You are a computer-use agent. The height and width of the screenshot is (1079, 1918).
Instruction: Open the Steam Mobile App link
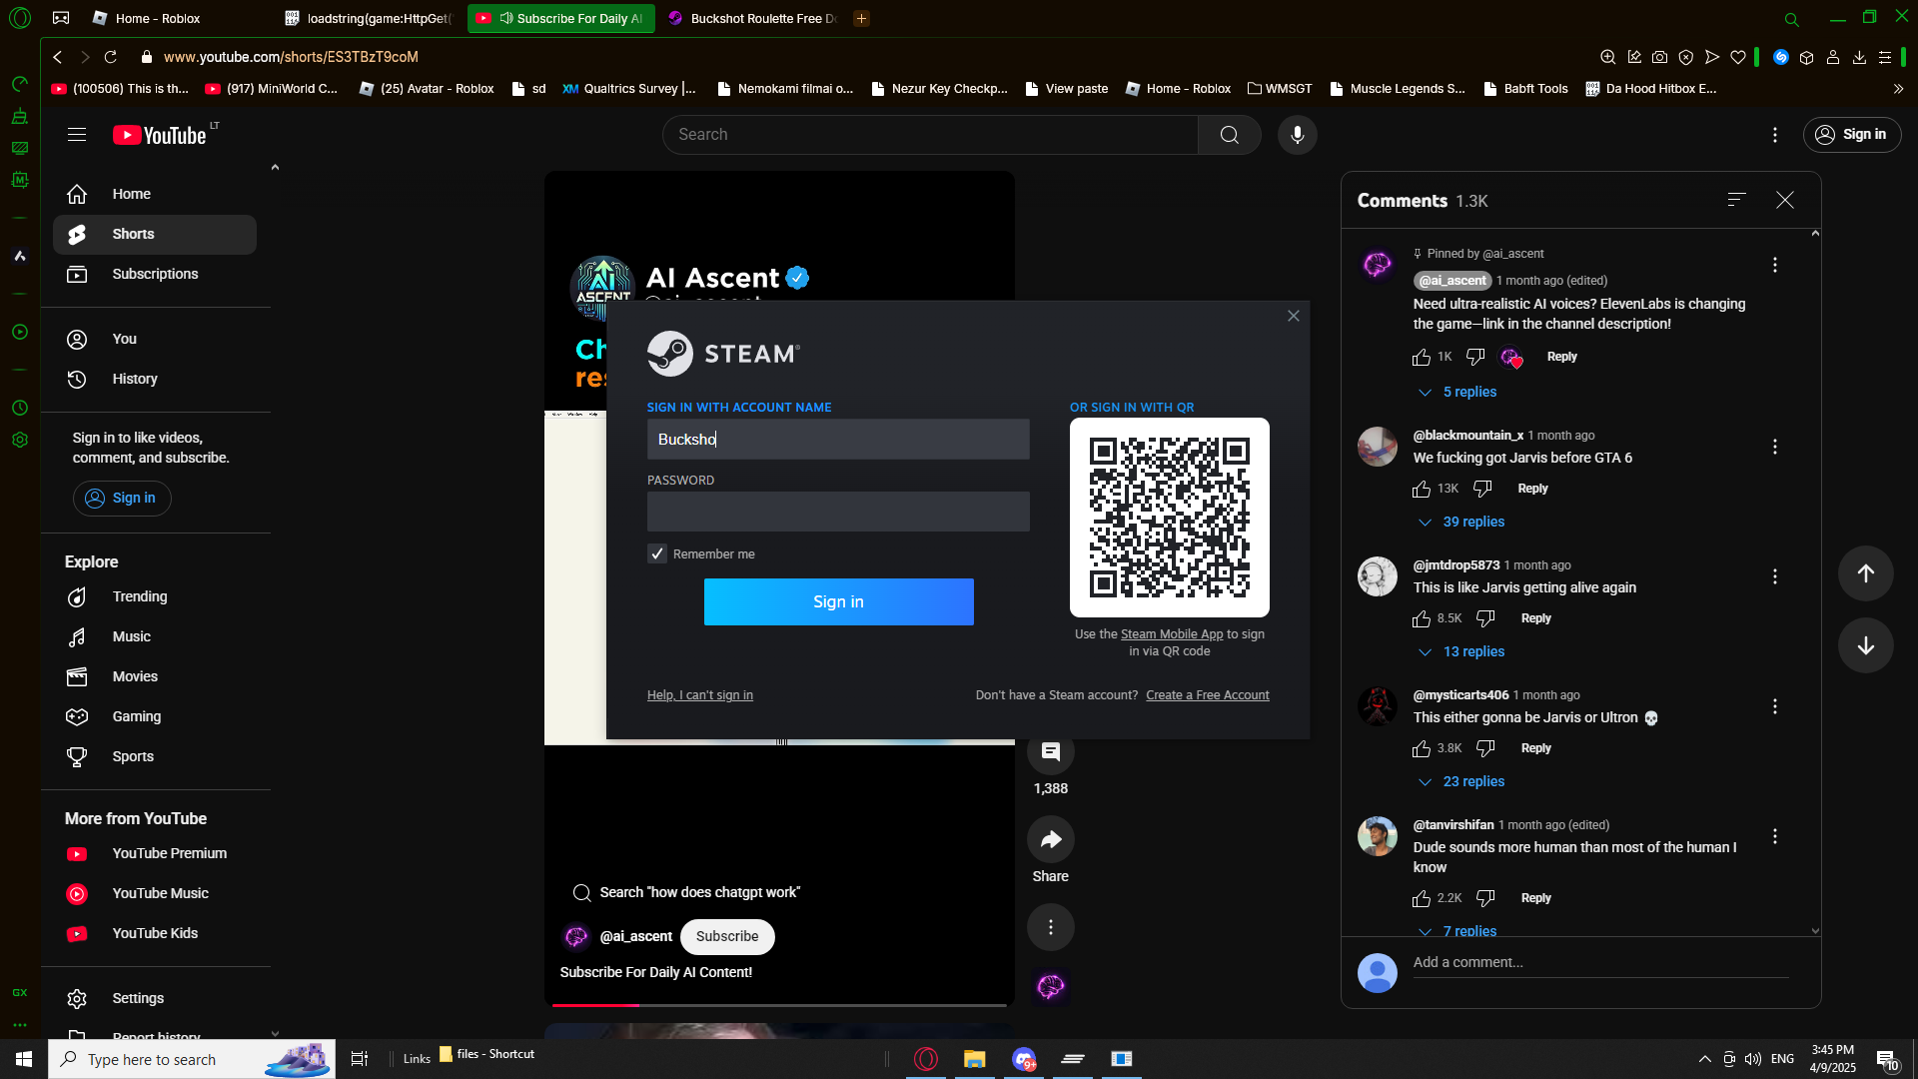click(1172, 634)
